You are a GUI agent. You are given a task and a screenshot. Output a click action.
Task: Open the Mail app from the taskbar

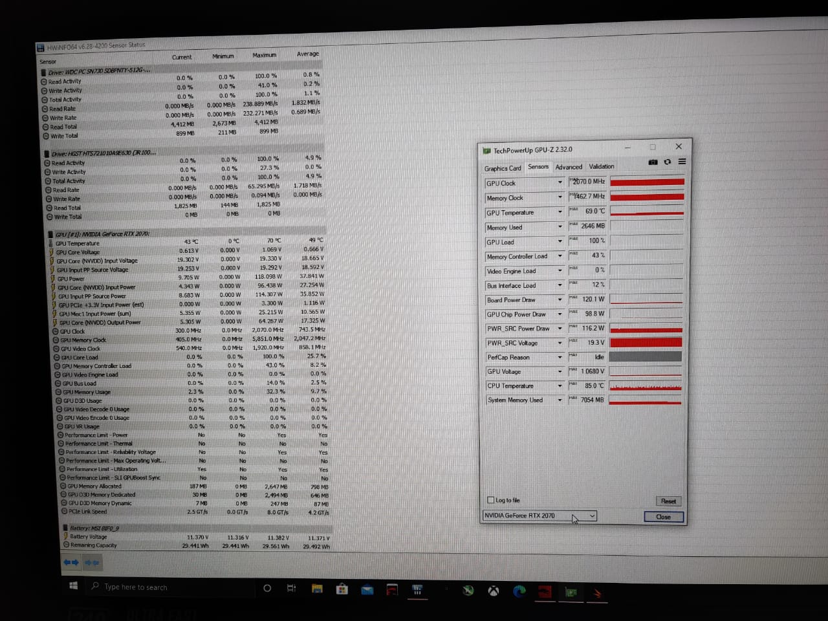pyautogui.click(x=367, y=589)
